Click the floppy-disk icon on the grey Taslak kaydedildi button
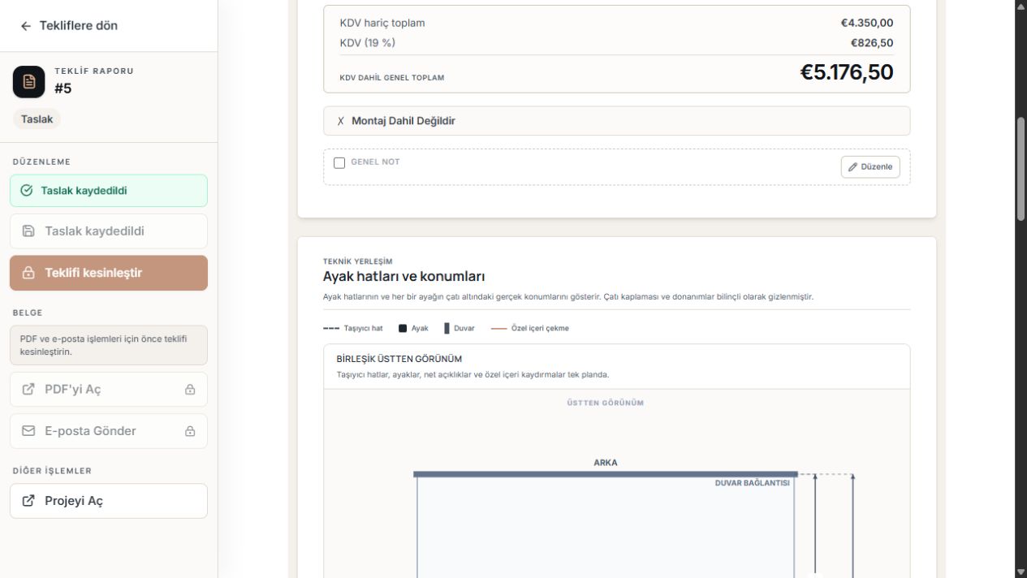Image resolution: width=1027 pixels, height=578 pixels. 28,231
